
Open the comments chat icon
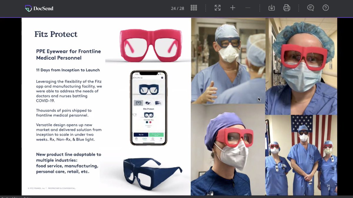[x=311, y=8]
